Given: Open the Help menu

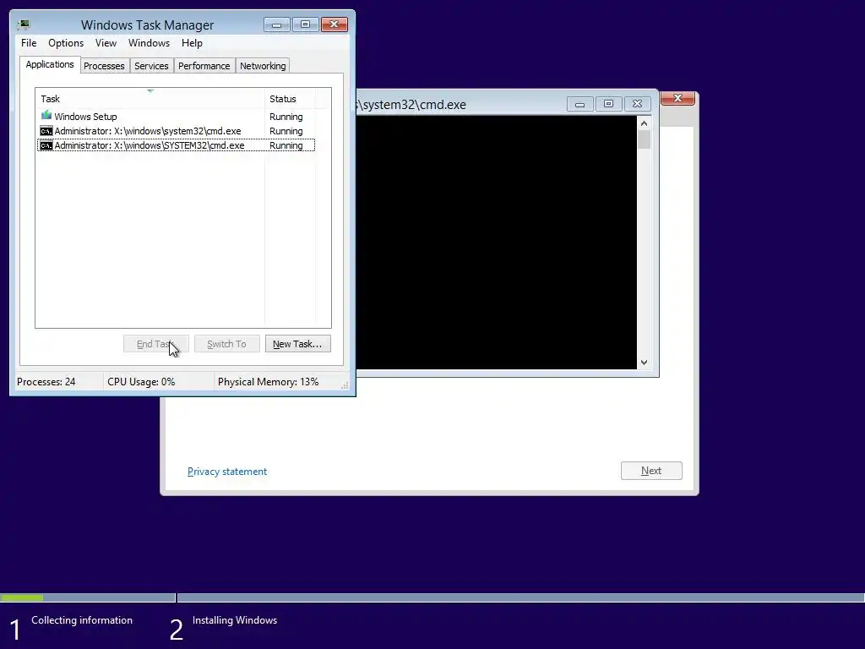Looking at the screenshot, I should (192, 43).
